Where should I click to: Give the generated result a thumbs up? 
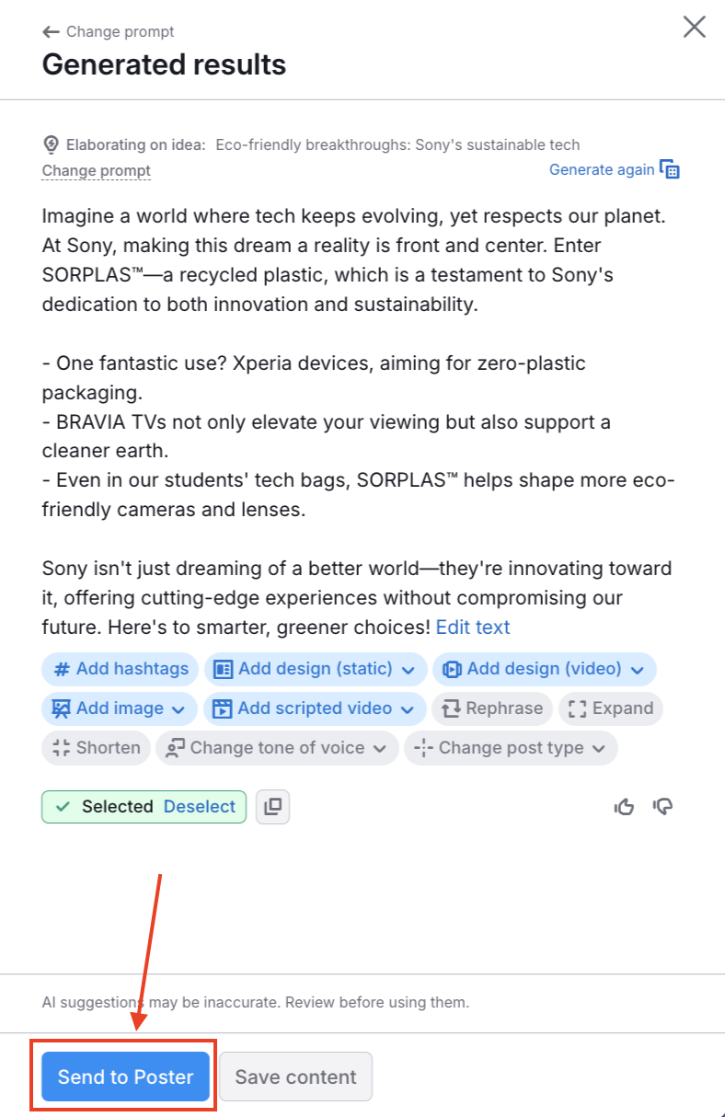click(624, 806)
